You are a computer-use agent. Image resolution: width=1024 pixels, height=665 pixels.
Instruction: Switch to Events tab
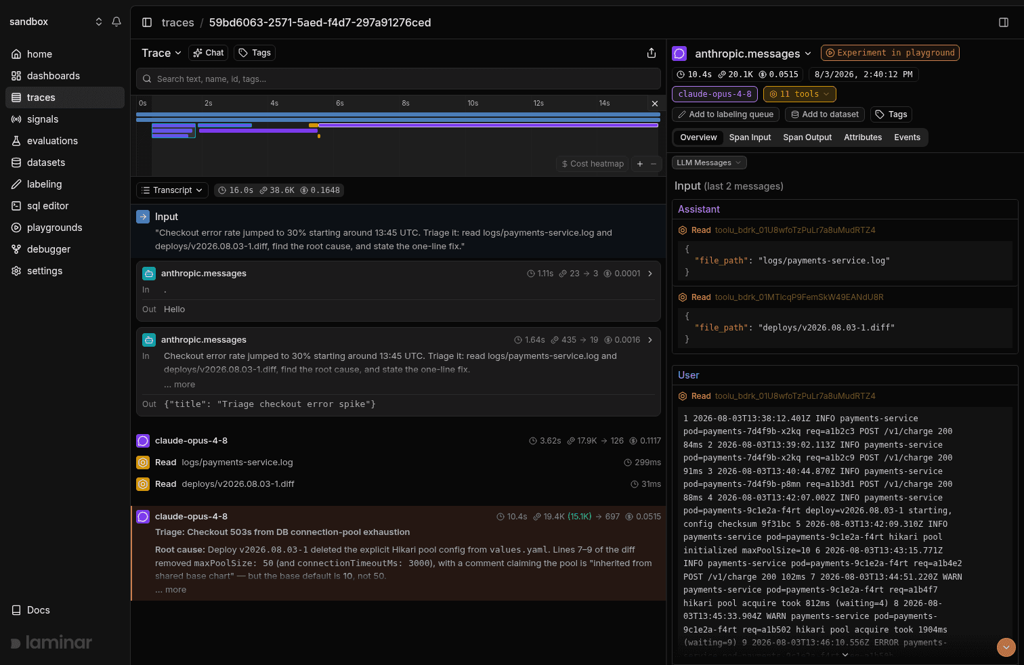pos(907,137)
